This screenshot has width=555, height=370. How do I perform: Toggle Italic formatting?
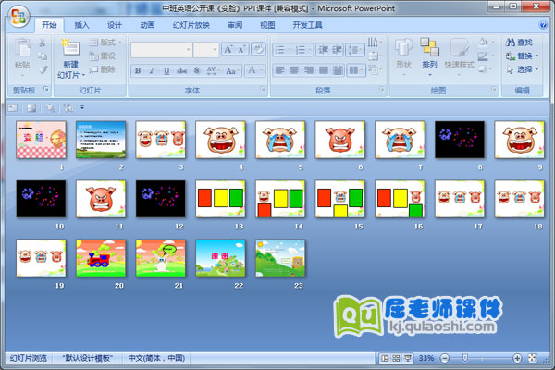[152, 70]
